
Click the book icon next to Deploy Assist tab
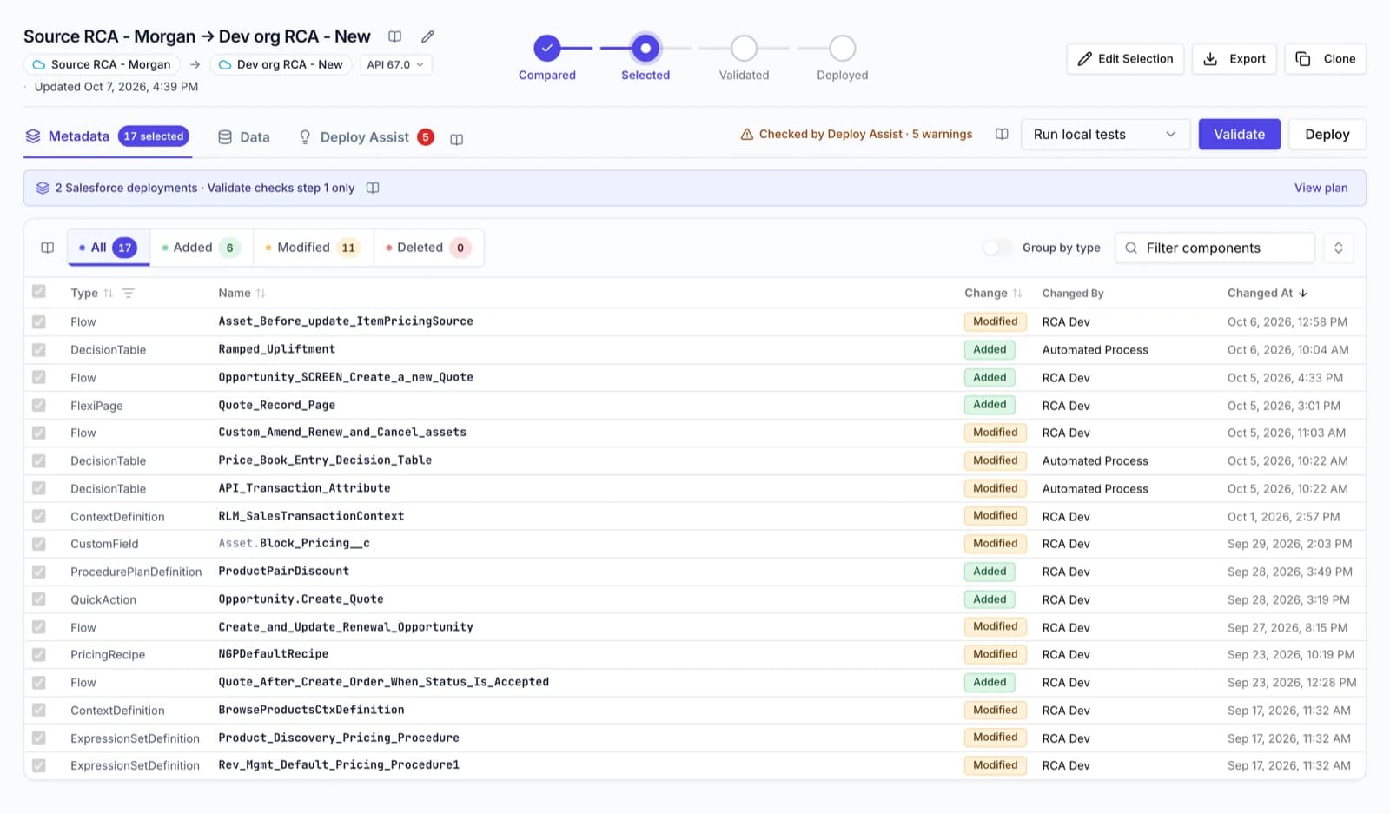click(457, 139)
